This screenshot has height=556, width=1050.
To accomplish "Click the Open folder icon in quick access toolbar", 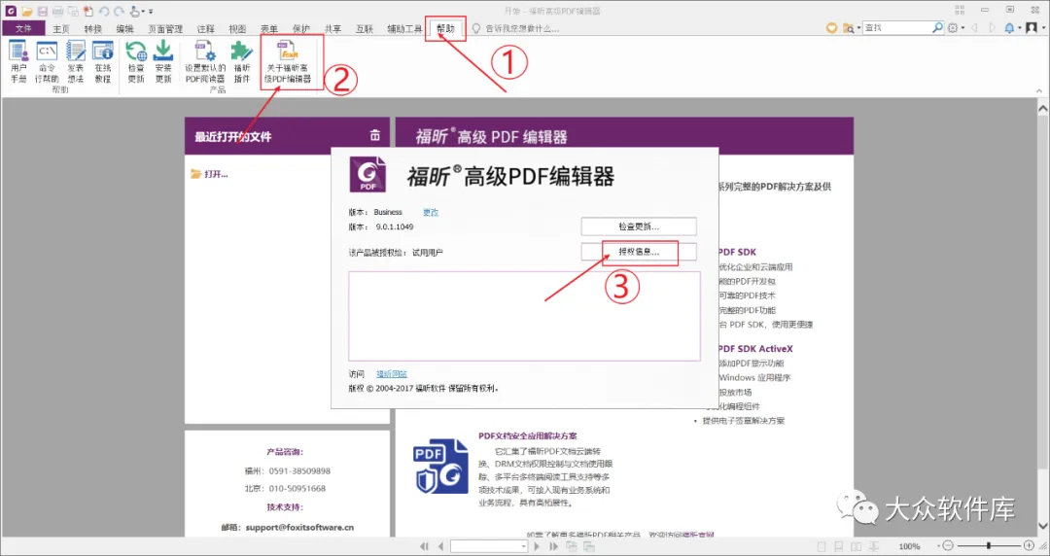I will point(27,12).
